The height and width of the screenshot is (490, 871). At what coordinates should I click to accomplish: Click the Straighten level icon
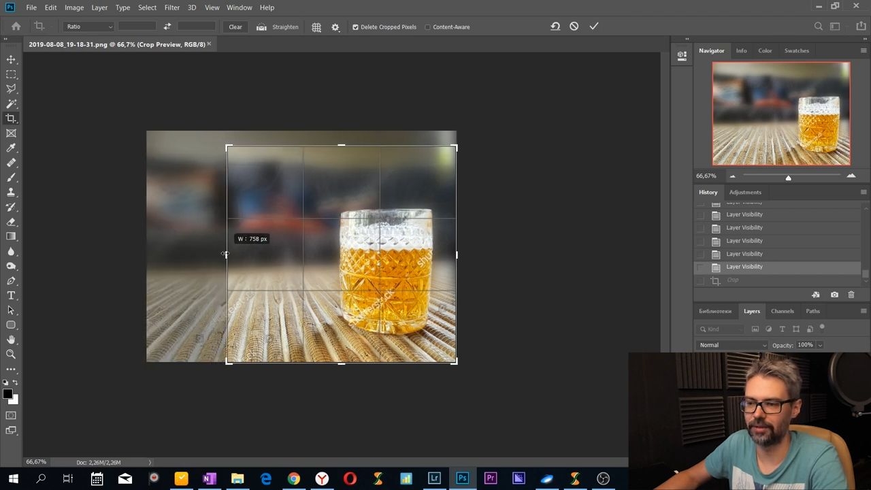pos(261,27)
